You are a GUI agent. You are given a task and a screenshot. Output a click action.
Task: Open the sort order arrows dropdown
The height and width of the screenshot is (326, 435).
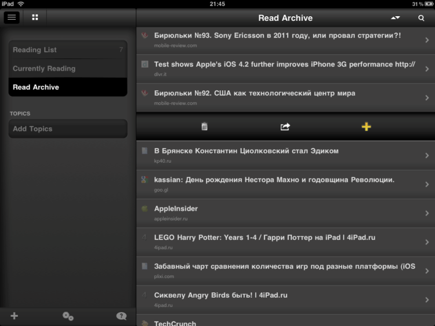point(396,18)
